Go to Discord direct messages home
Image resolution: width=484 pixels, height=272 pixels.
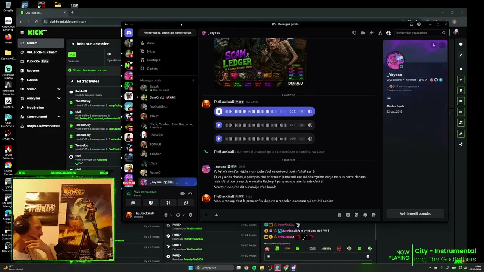pos(129,33)
